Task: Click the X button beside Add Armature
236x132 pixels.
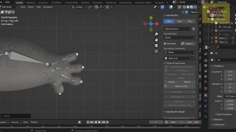Action: click(194, 29)
